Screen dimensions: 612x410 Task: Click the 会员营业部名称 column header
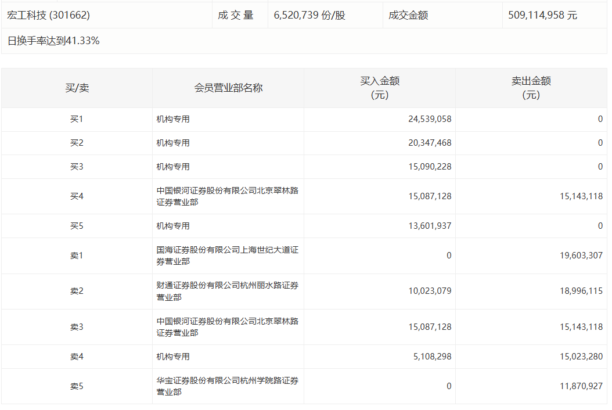point(228,88)
